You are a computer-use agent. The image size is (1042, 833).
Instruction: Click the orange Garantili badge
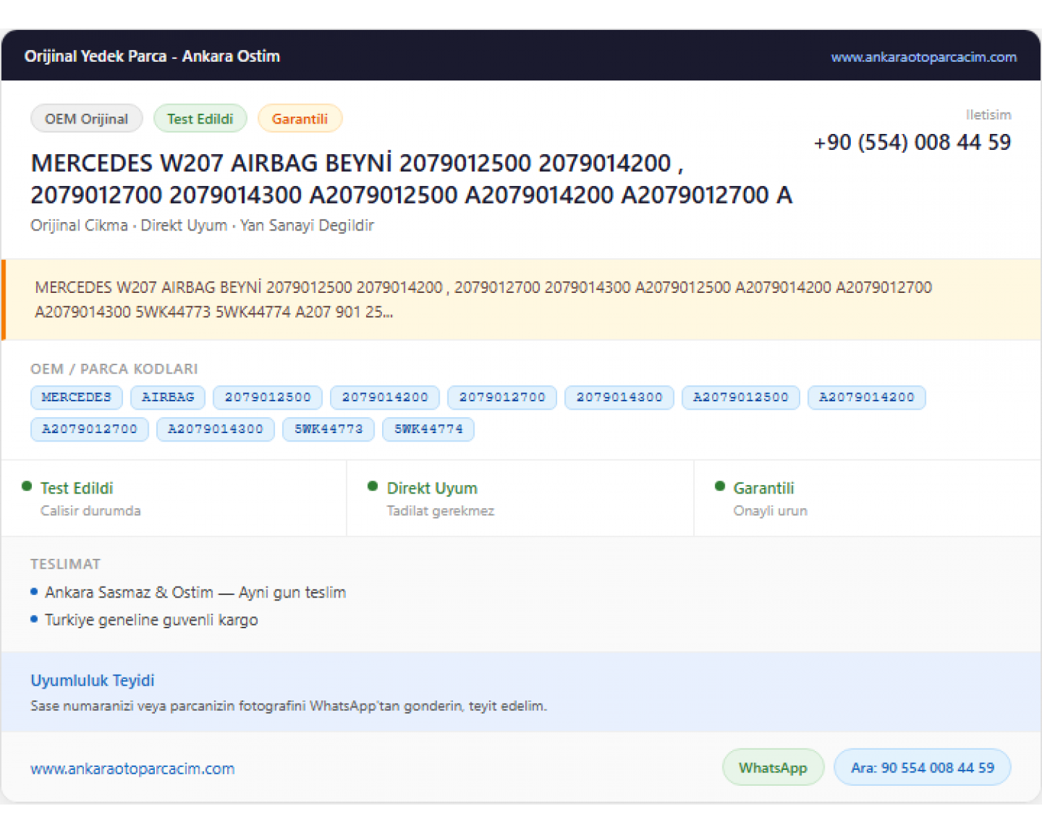pyautogui.click(x=299, y=119)
